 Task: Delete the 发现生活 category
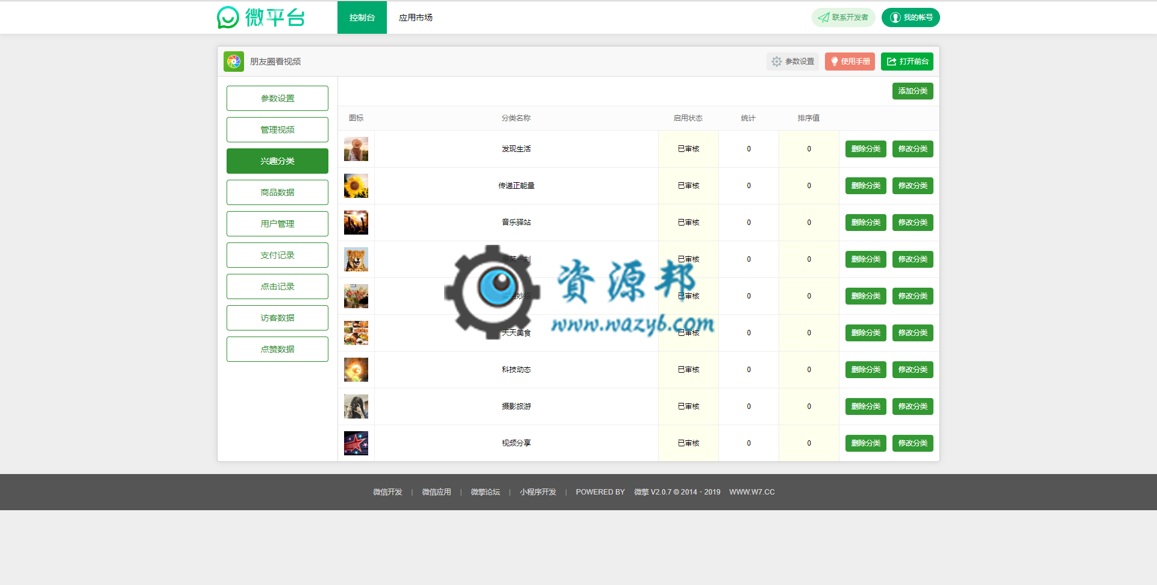866,149
